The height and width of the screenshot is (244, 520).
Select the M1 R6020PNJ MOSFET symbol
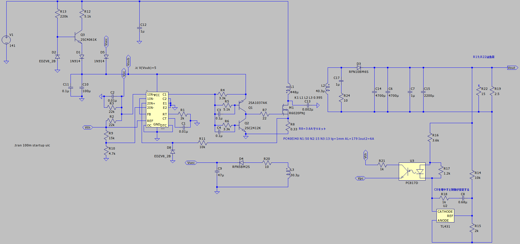tap(286, 109)
